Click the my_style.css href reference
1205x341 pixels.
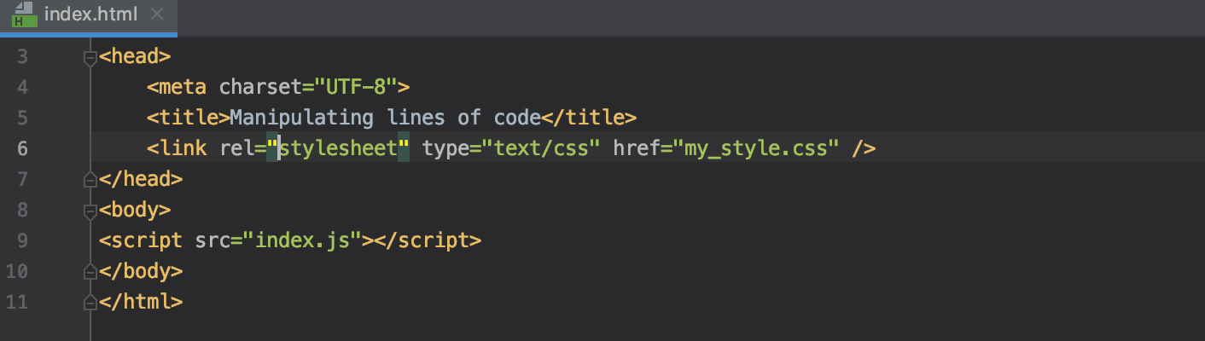click(x=755, y=148)
